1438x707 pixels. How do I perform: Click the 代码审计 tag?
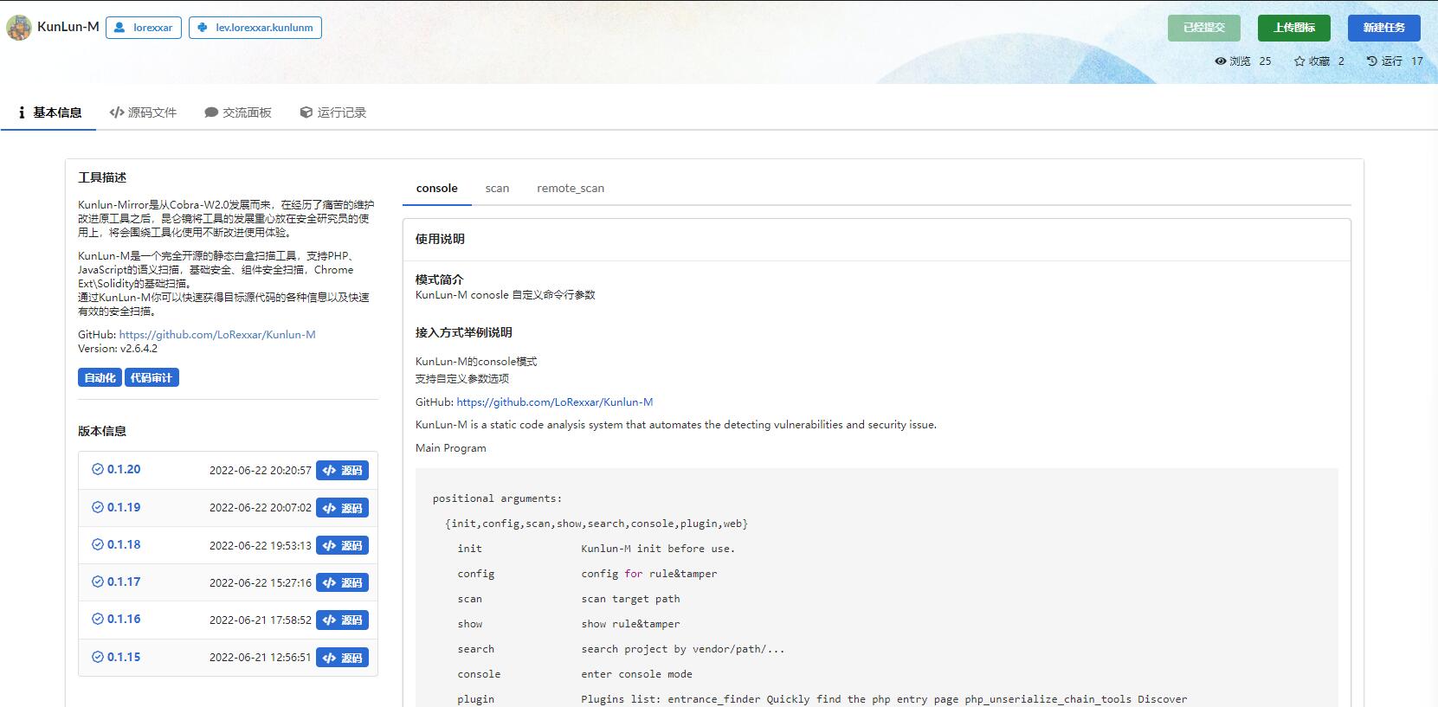pyautogui.click(x=152, y=377)
